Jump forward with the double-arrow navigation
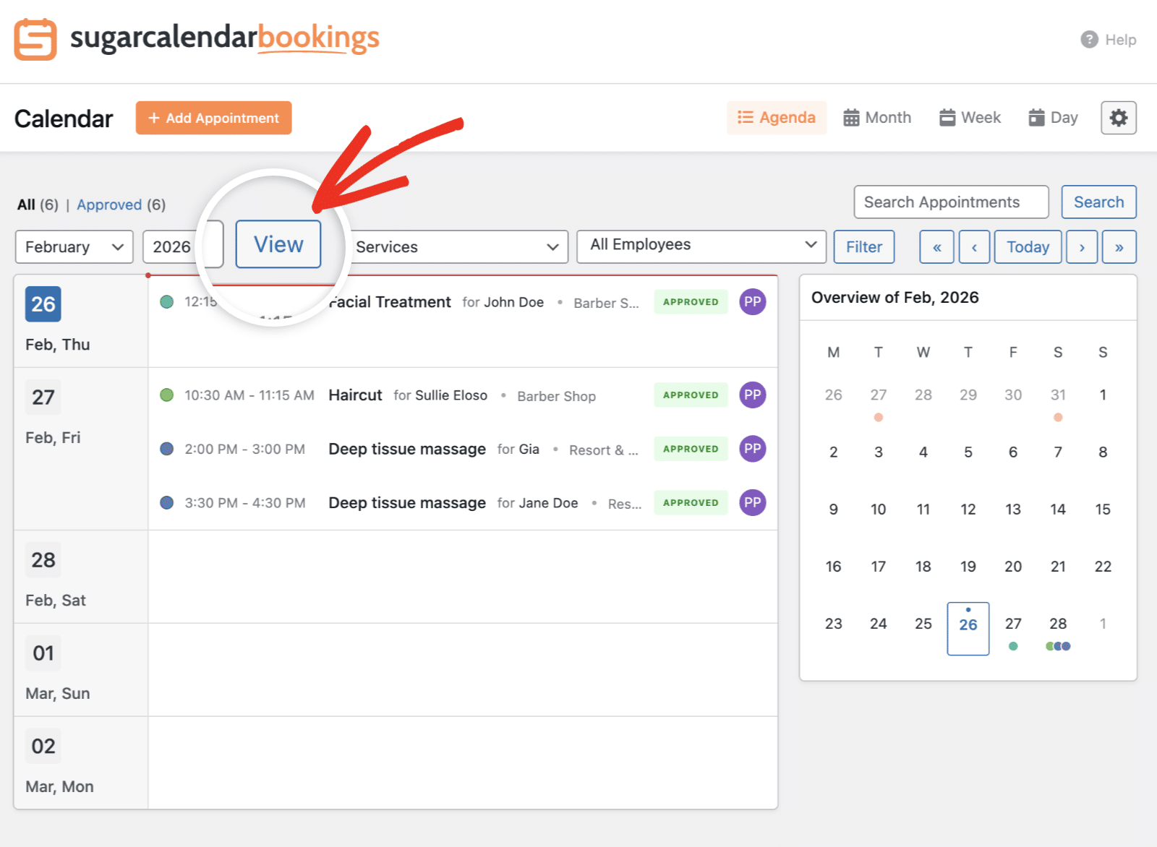 1119,246
